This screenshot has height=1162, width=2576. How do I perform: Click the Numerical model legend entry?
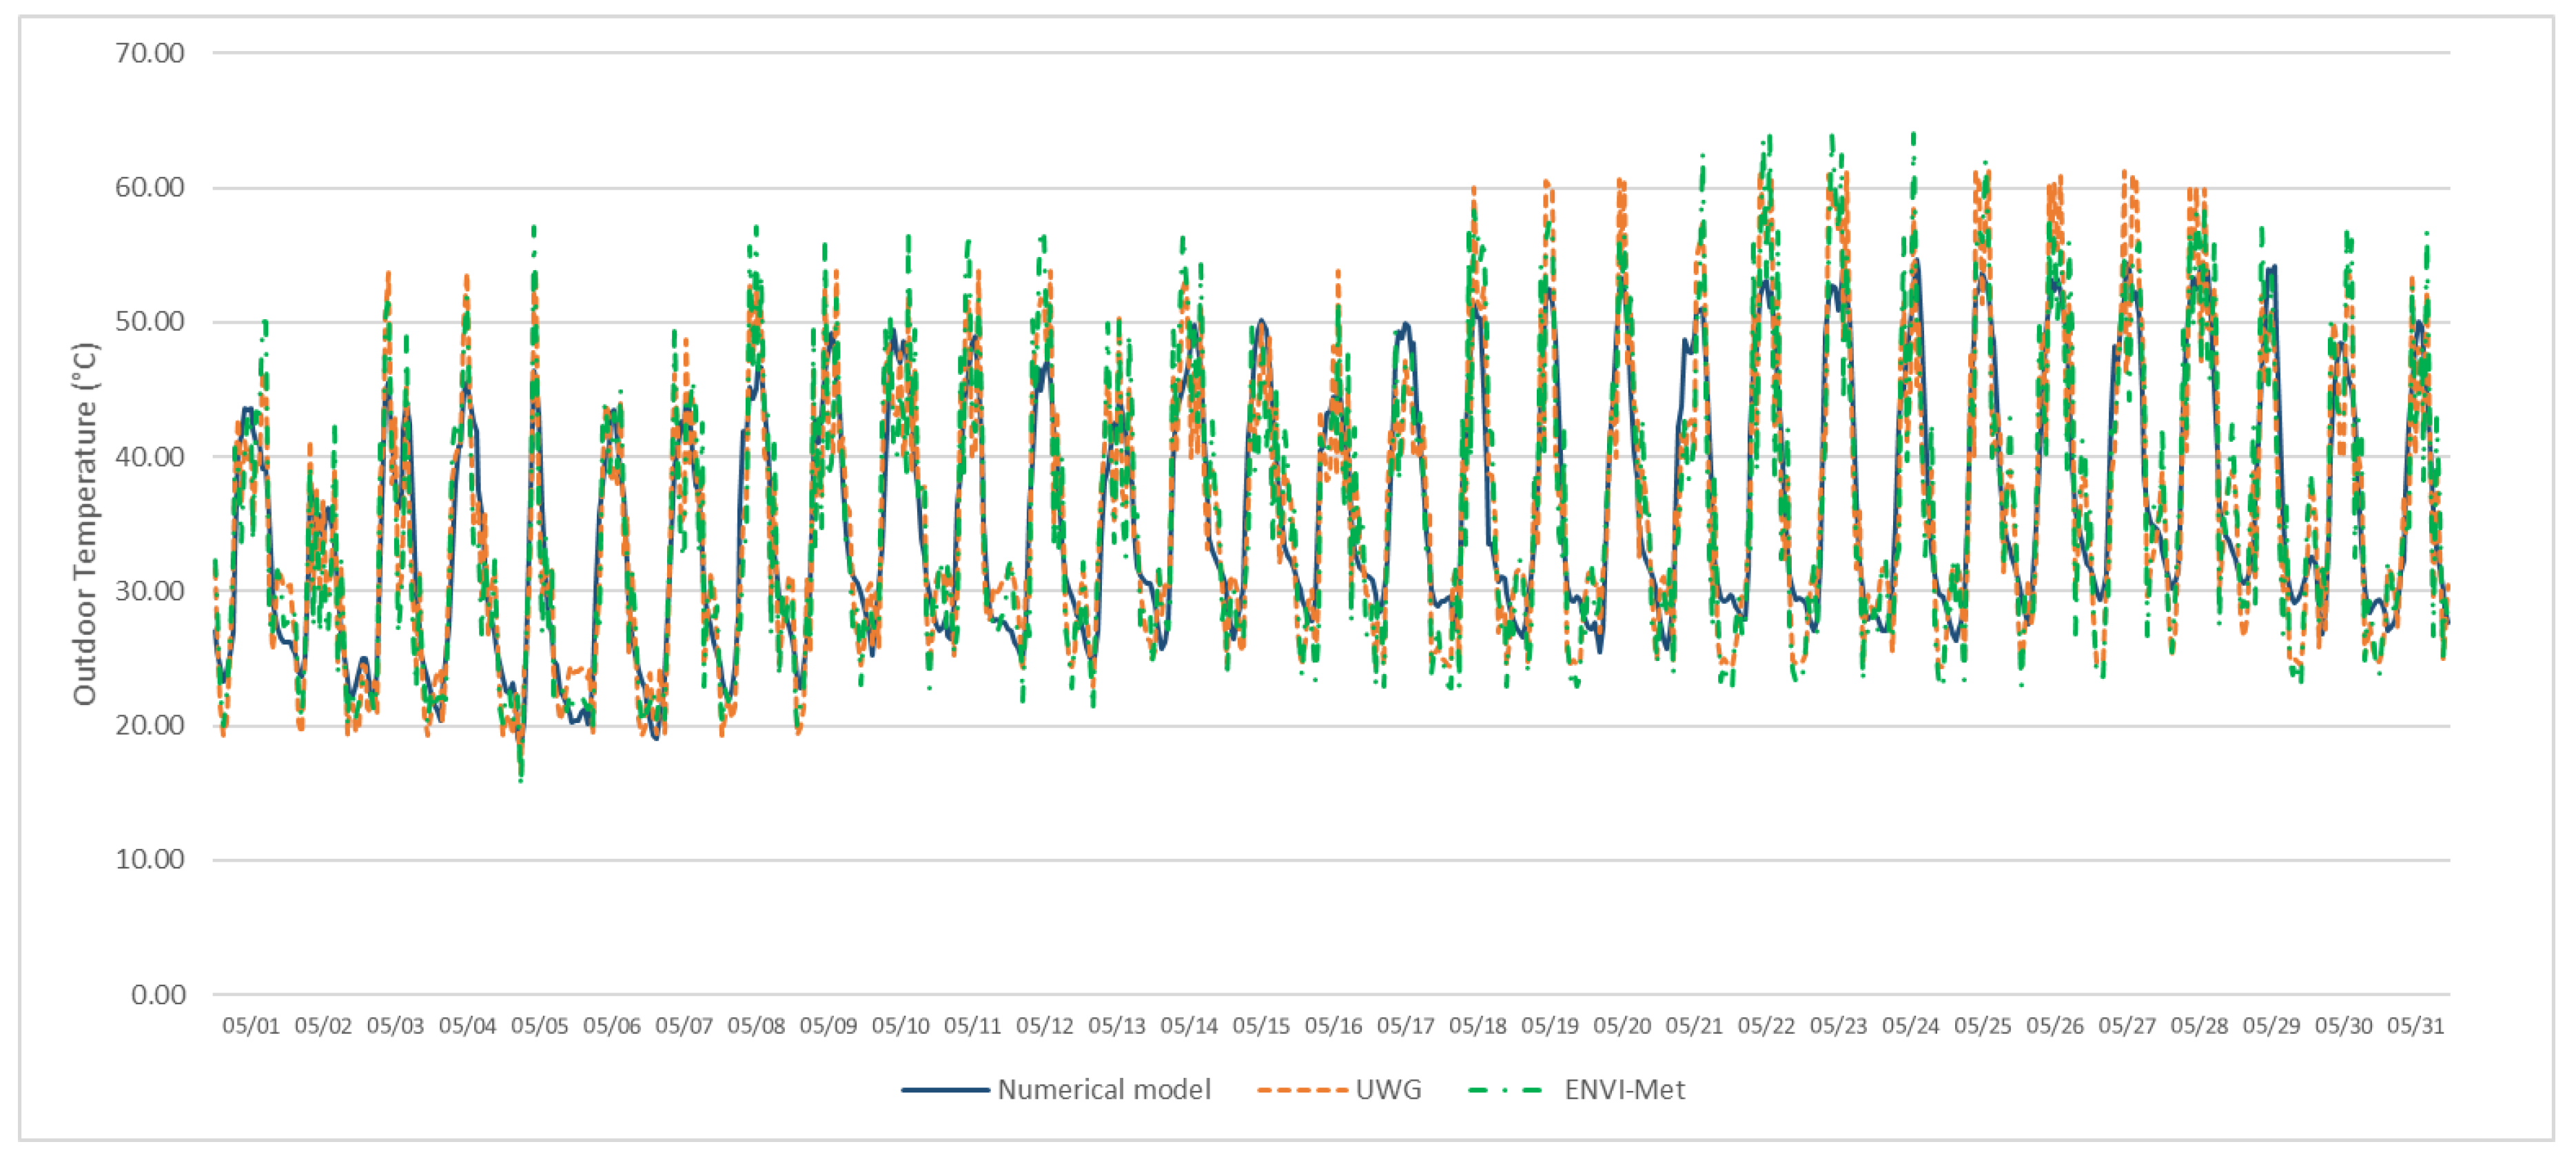1103,1089
